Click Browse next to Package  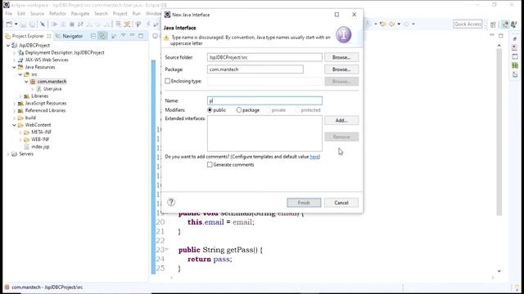[x=341, y=69]
